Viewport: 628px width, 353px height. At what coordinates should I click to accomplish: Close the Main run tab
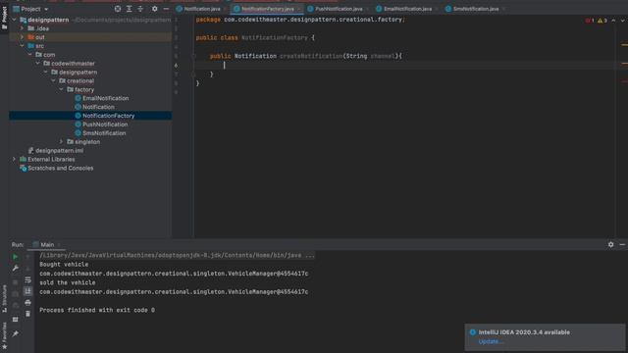click(59, 244)
